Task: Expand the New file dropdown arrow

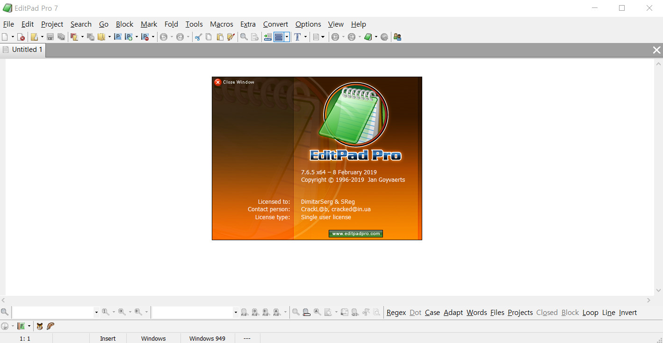Action: click(x=13, y=37)
